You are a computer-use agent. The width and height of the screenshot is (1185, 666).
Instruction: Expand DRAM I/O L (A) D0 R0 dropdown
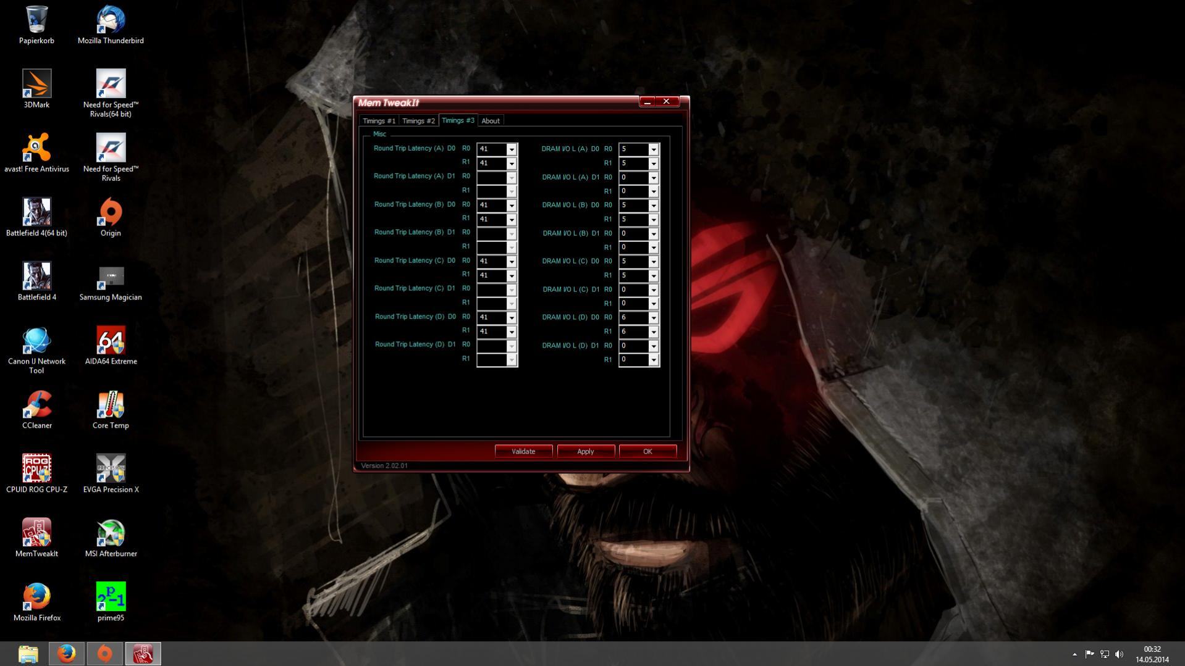tap(653, 149)
